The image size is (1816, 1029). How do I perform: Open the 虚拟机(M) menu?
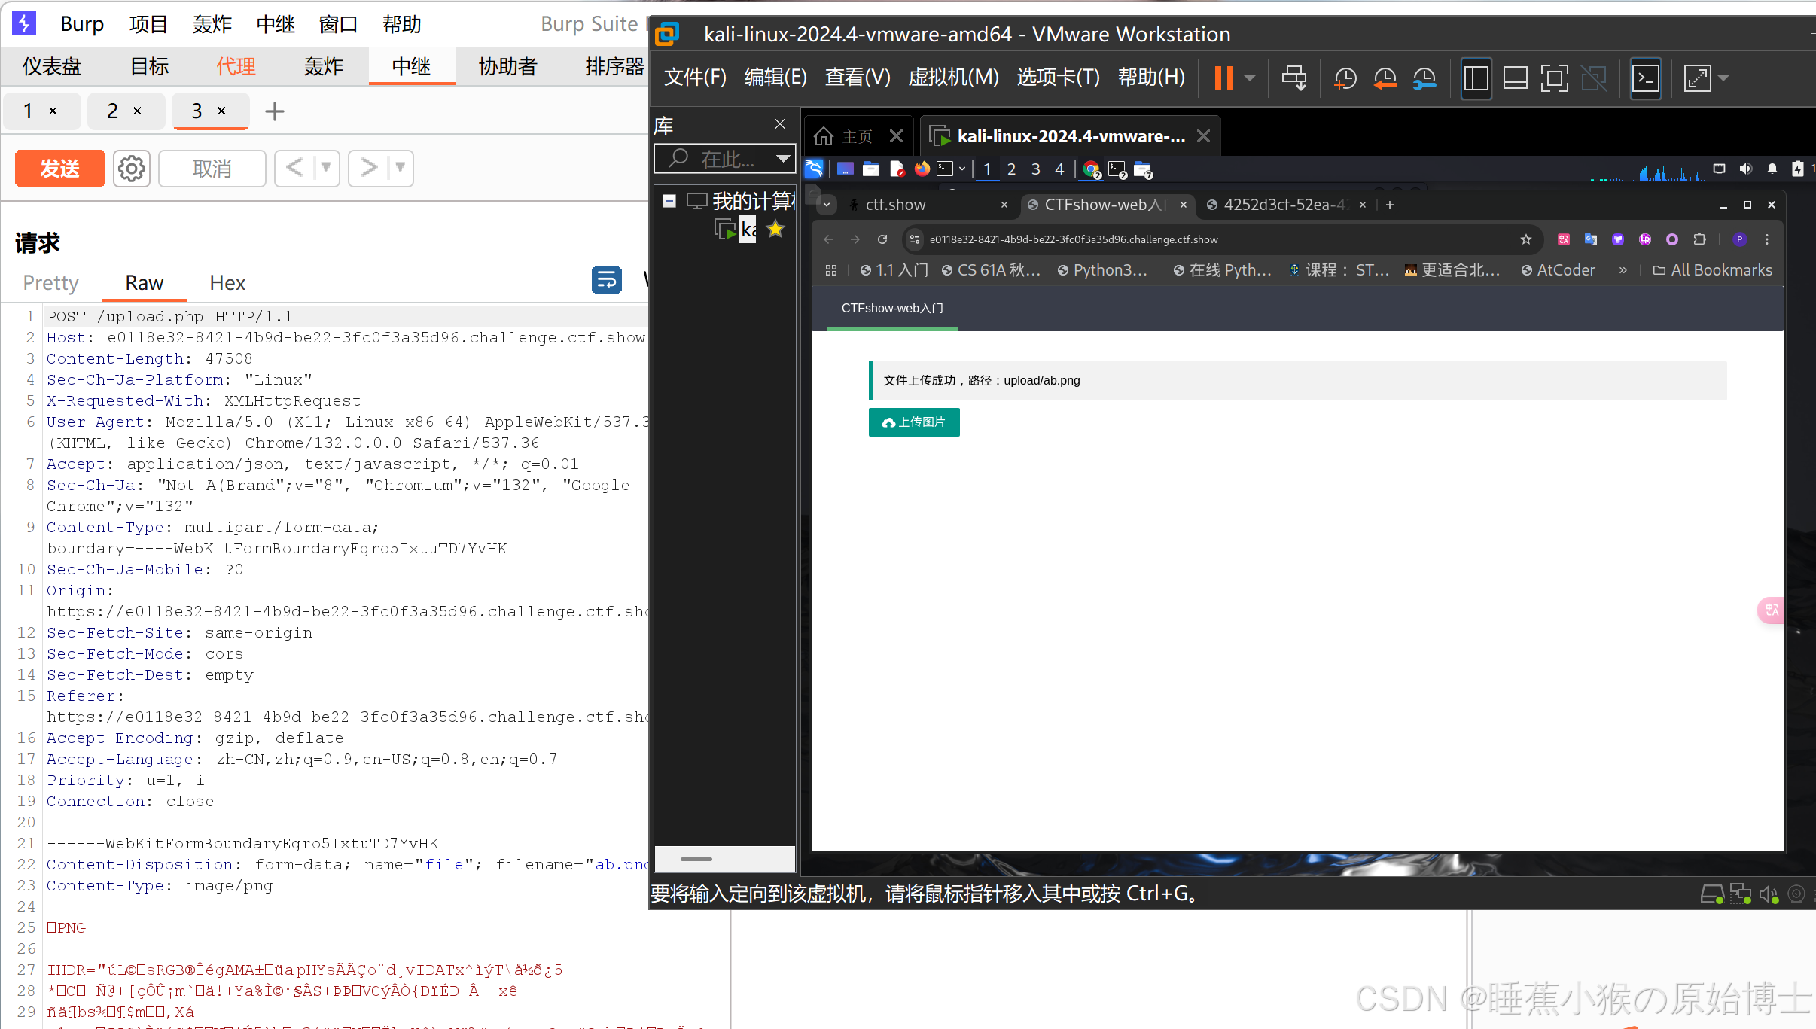952,78
